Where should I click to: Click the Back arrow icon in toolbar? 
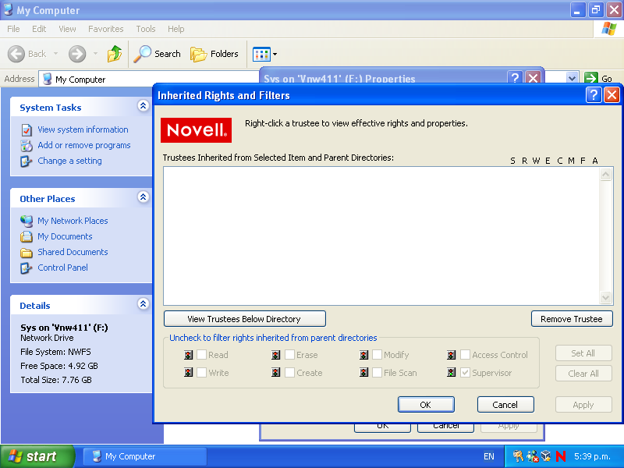[x=16, y=54]
